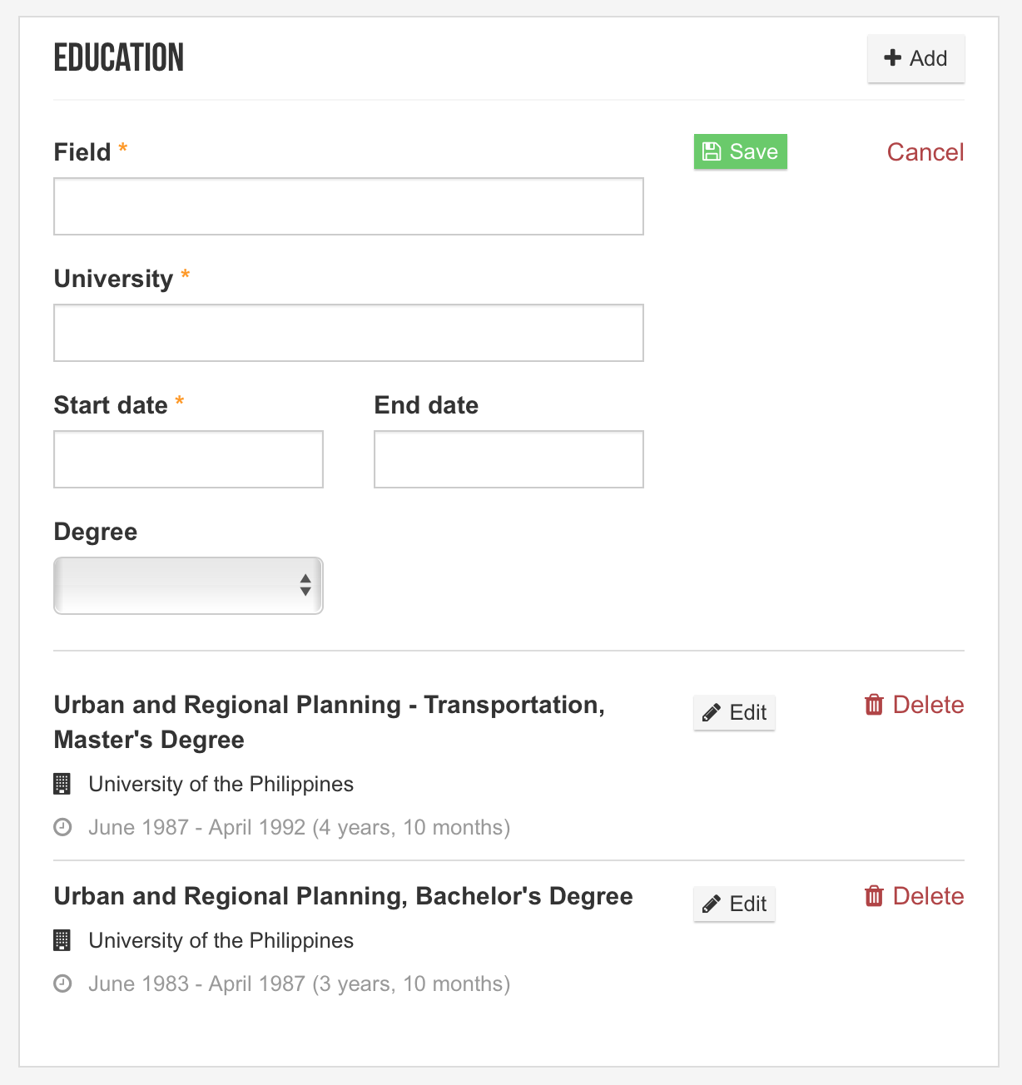Click the plus icon on Add button
Viewport: 1022px width, 1085px height.
[x=893, y=57]
